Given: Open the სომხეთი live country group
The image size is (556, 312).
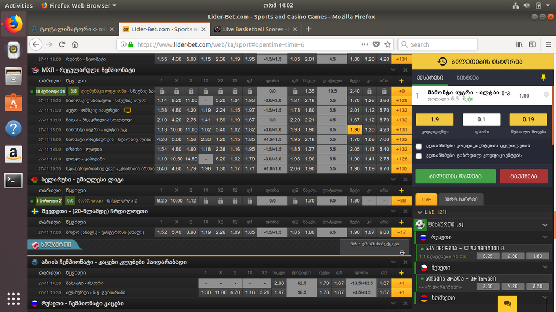Looking at the screenshot, I should pos(443,298).
